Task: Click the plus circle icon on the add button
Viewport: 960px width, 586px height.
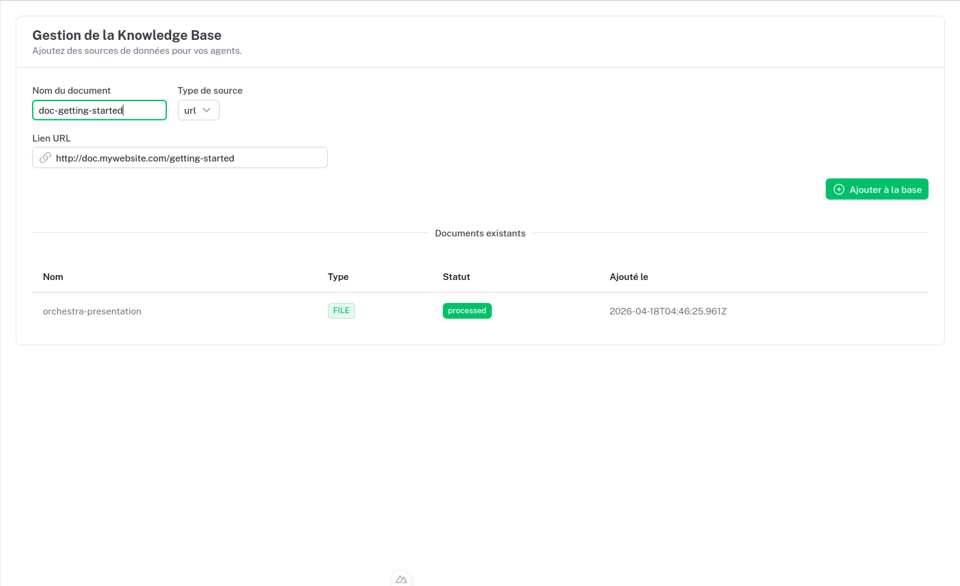Action: tap(838, 189)
